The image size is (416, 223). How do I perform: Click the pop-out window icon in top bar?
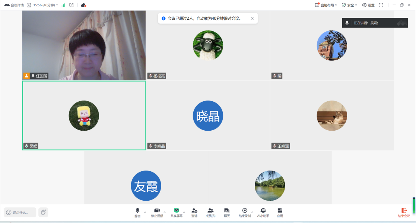point(72,5)
